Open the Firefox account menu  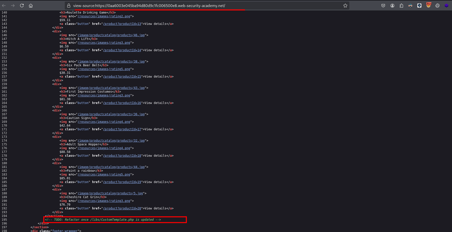(392, 6)
